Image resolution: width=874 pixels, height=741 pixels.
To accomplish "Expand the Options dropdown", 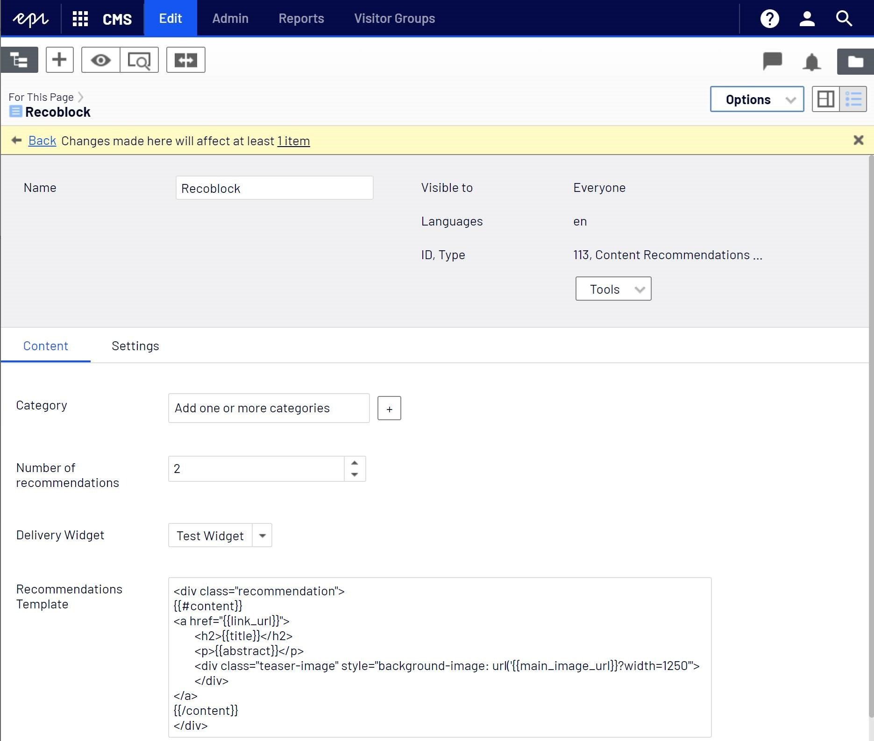I will [756, 99].
